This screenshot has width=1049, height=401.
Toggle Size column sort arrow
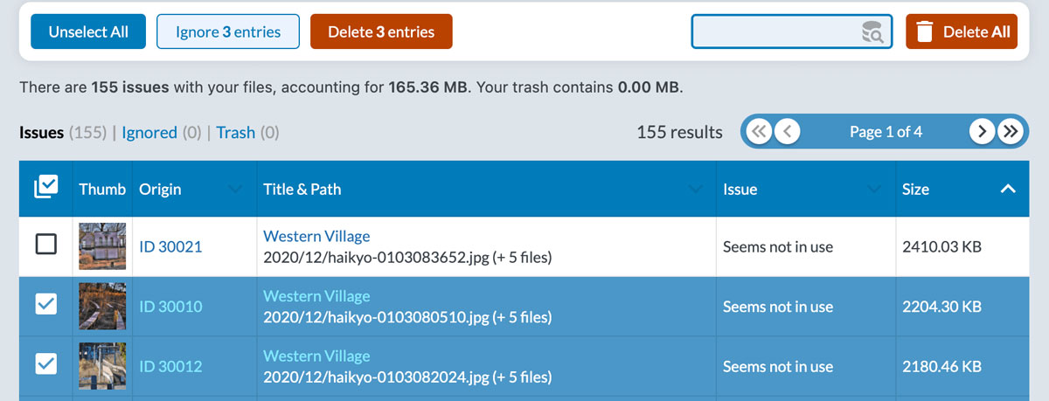coord(1008,189)
